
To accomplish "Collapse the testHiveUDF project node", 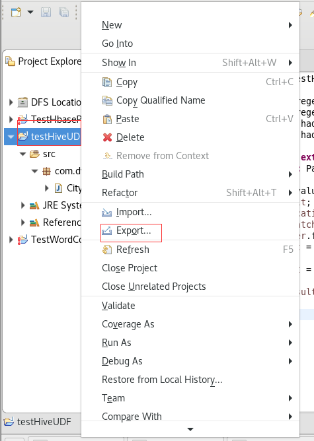I will [11, 137].
